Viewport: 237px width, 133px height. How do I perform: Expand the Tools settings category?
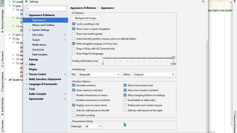(27, 89)
